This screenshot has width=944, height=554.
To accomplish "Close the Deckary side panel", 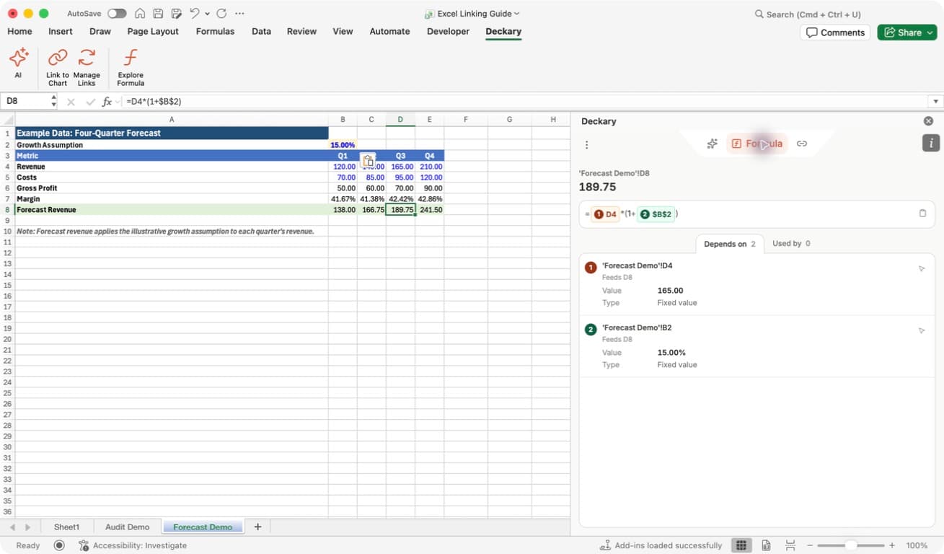I will [x=928, y=121].
